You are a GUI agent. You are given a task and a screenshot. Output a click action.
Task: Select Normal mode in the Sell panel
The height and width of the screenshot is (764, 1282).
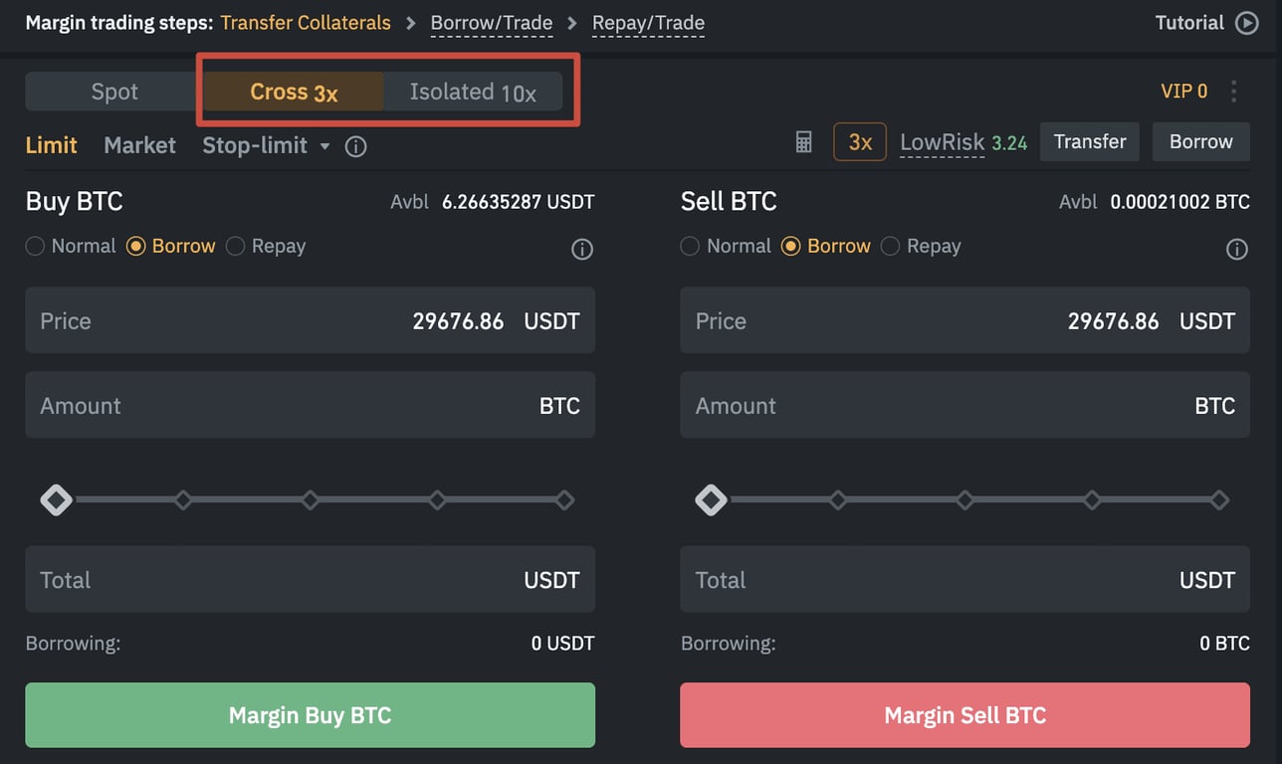coord(690,246)
